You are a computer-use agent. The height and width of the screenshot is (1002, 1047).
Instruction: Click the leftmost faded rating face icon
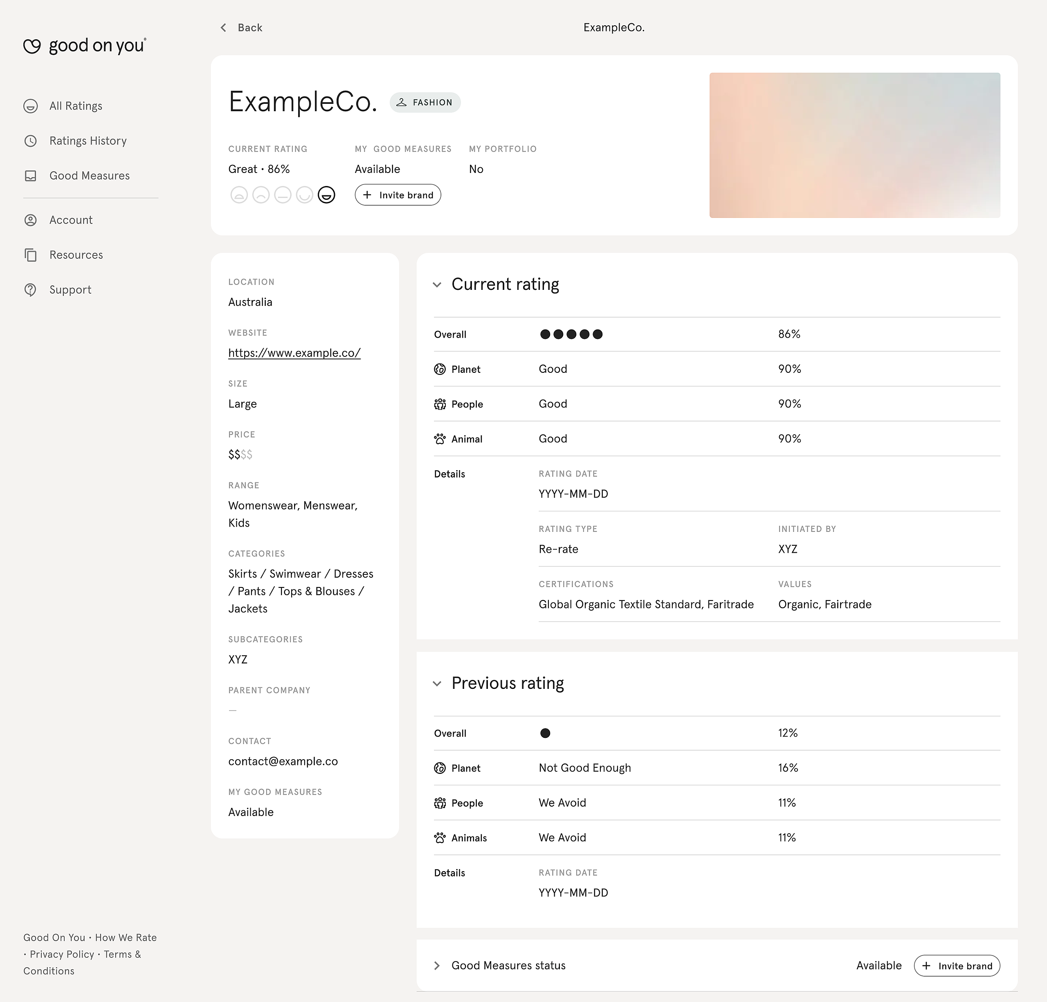239,195
